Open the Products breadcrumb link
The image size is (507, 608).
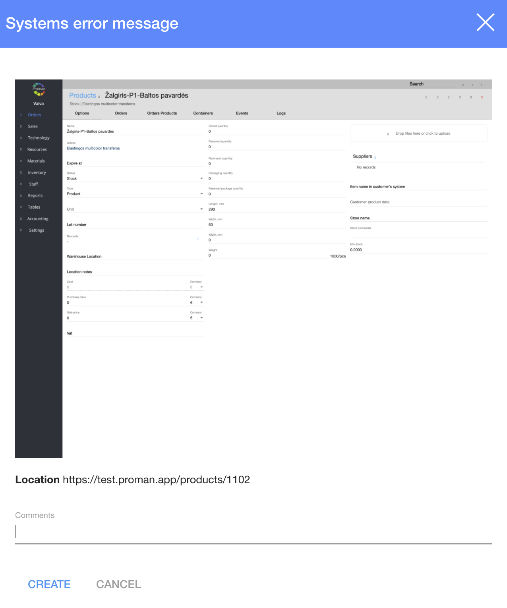point(83,95)
